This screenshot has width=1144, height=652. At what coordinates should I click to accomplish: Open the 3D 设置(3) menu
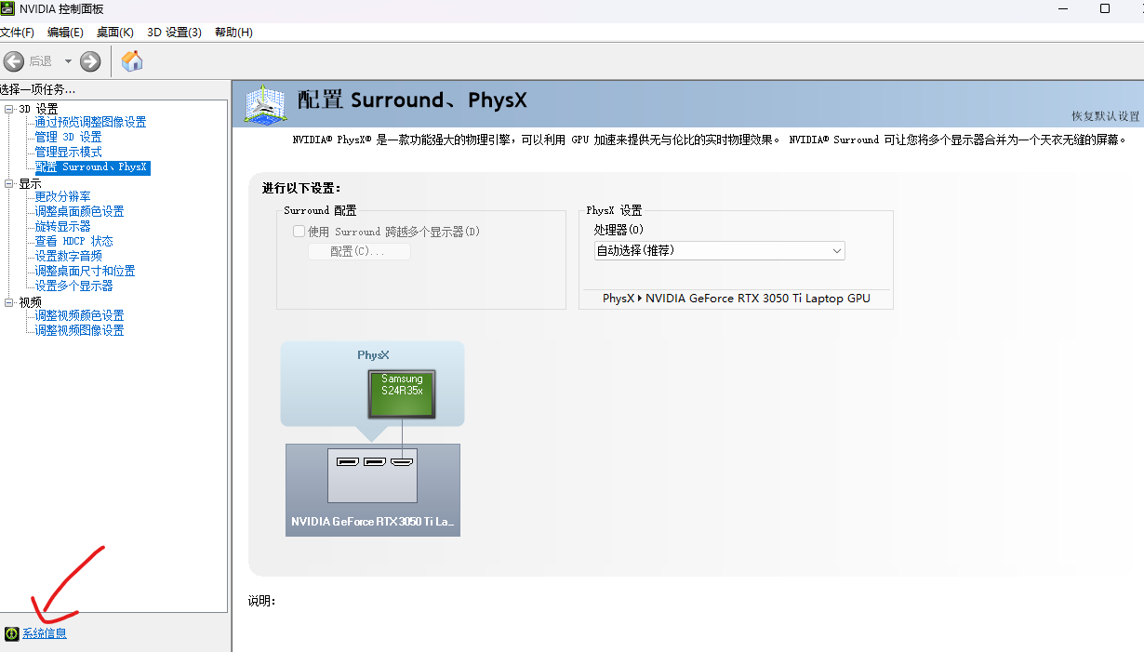(x=174, y=33)
